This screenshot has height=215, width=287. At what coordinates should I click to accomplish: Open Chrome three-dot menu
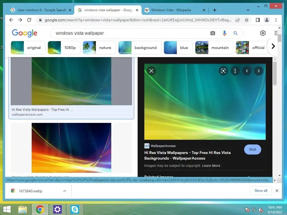[276, 20]
